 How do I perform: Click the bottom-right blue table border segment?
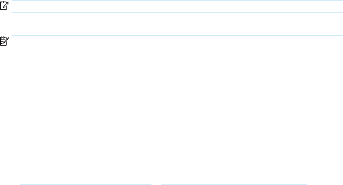(x=266, y=185)
